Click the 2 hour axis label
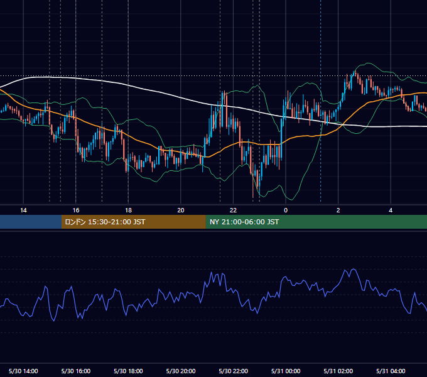The height and width of the screenshot is (377, 427). [338, 210]
